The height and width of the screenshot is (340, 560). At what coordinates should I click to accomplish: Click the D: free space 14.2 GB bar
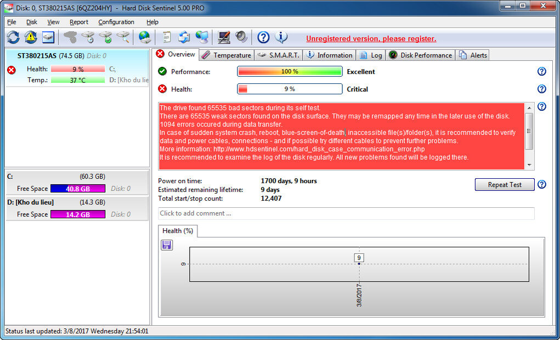tap(78, 214)
